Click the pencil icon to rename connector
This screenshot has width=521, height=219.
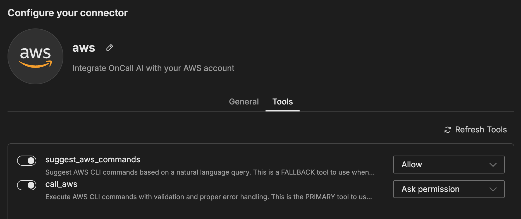tap(109, 48)
